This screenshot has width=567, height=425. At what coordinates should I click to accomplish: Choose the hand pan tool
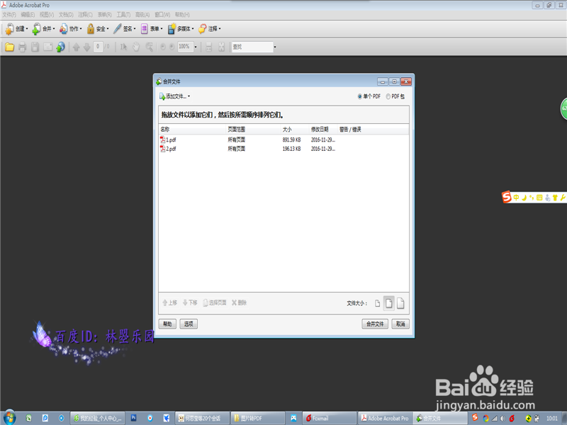point(136,47)
